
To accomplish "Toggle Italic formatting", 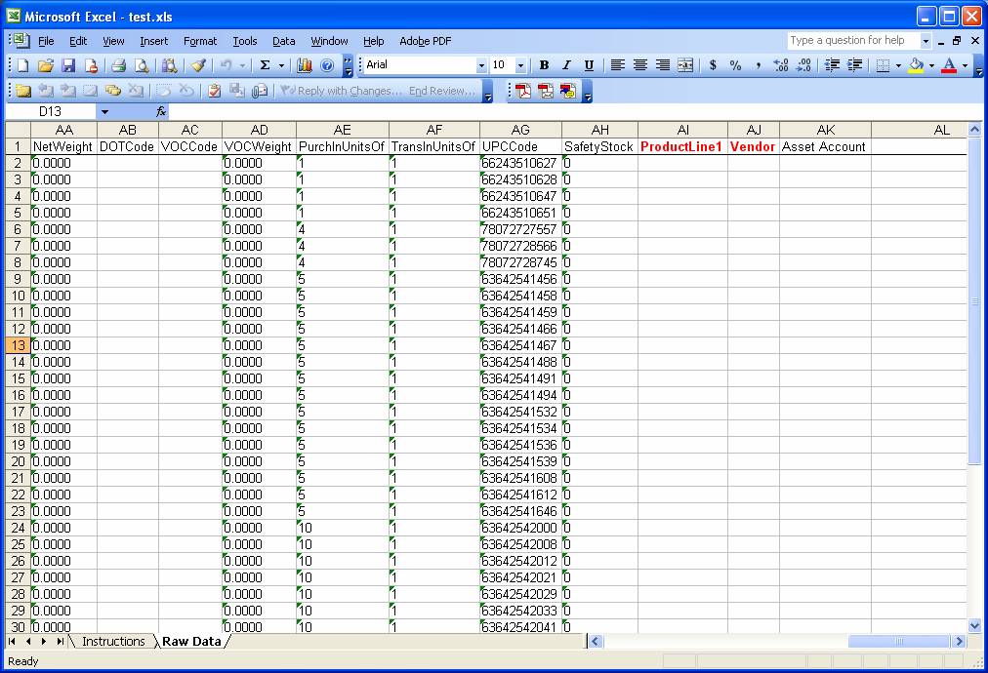I will click(x=566, y=65).
